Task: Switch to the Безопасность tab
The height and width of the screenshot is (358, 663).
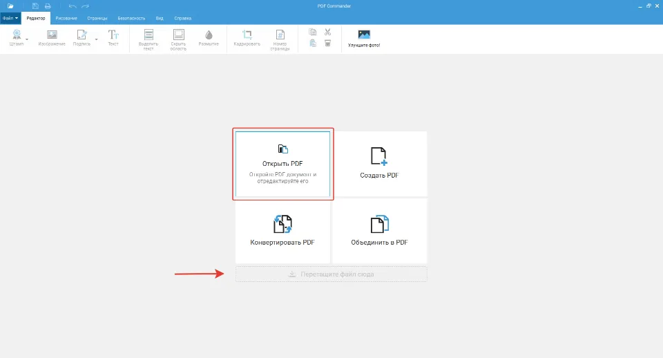Action: tap(131, 18)
